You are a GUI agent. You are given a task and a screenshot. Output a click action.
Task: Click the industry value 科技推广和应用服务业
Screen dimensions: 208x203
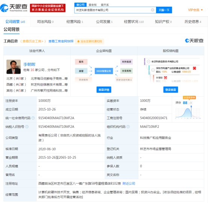pos(156,138)
